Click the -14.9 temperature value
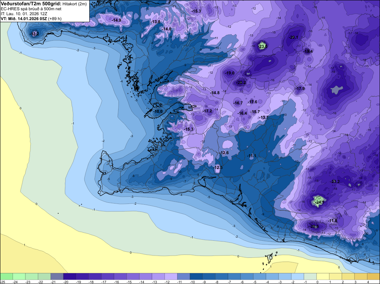 117,21
